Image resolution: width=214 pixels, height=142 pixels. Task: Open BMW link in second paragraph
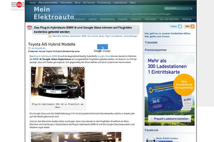point(73,114)
